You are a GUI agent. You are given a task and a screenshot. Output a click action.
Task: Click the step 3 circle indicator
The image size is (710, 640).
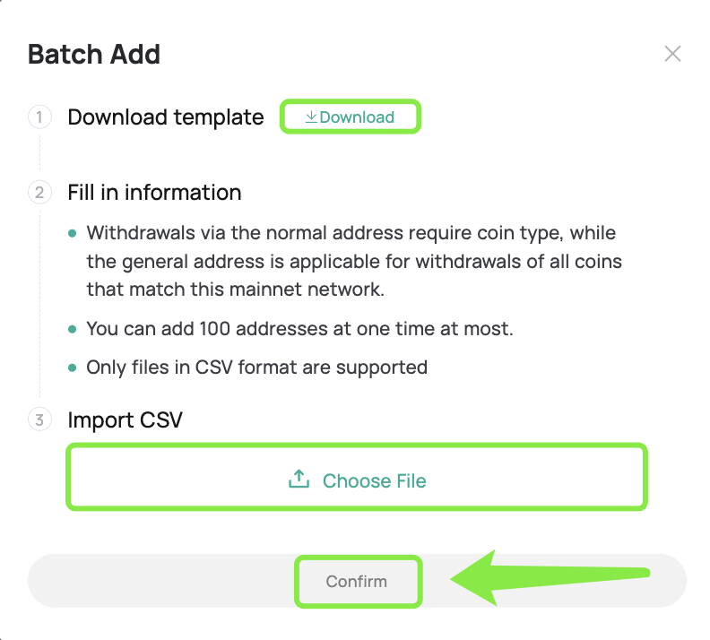coord(39,419)
